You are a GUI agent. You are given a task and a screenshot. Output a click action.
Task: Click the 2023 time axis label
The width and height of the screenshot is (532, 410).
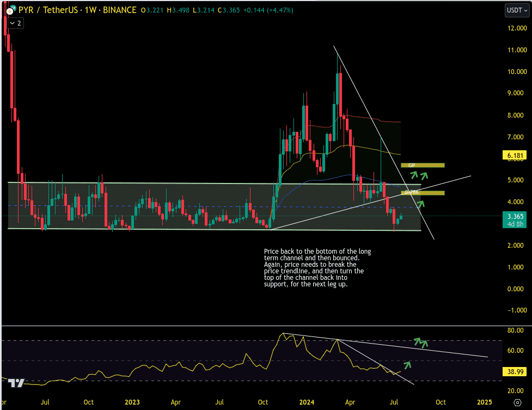point(132,402)
